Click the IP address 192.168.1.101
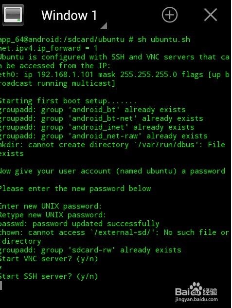Image resolution: width=232 pixels, height=308 pixels. (x=65, y=75)
